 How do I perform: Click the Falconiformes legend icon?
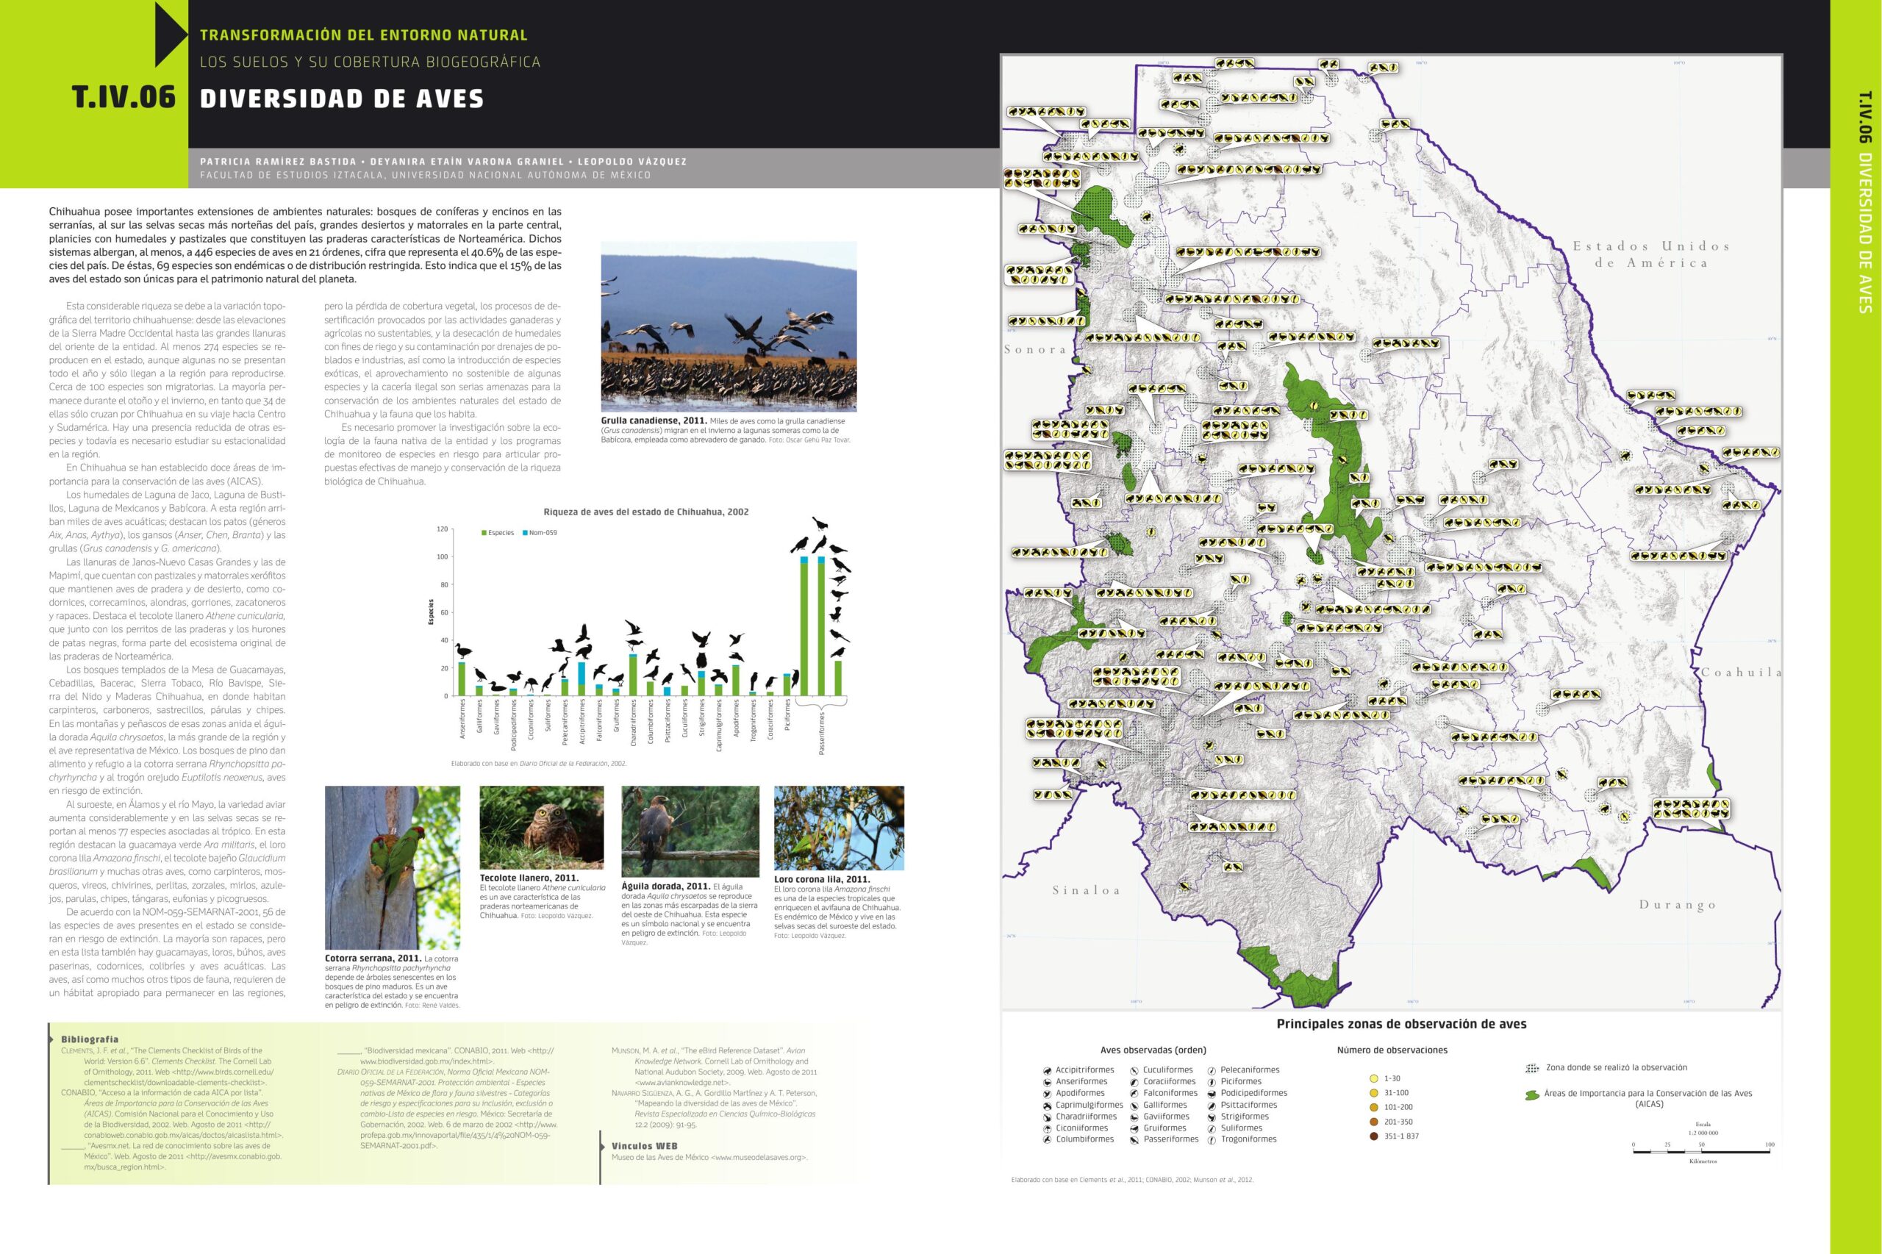click(x=1135, y=1093)
